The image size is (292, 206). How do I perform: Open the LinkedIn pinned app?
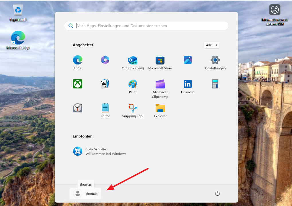[187, 86]
